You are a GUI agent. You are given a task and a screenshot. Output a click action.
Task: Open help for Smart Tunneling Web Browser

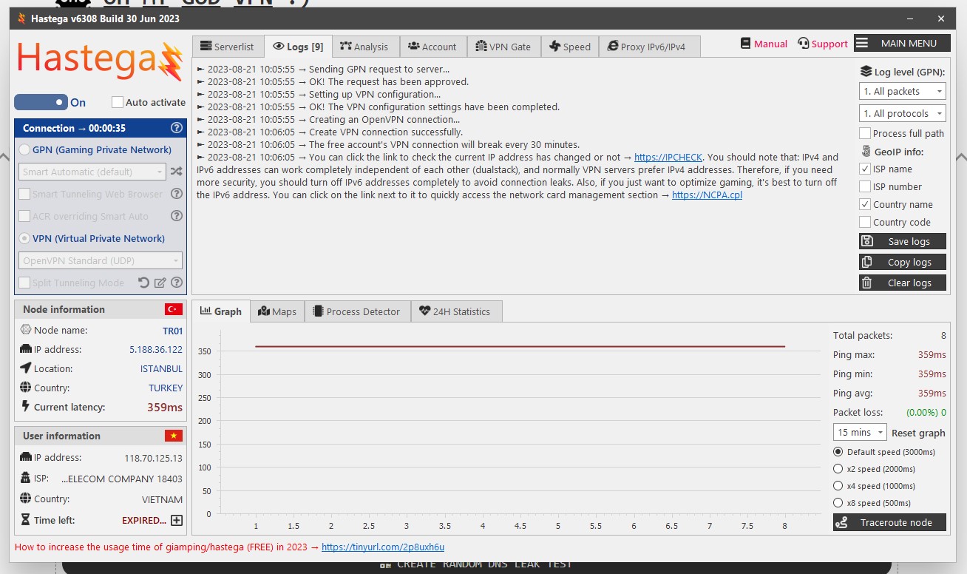(177, 194)
